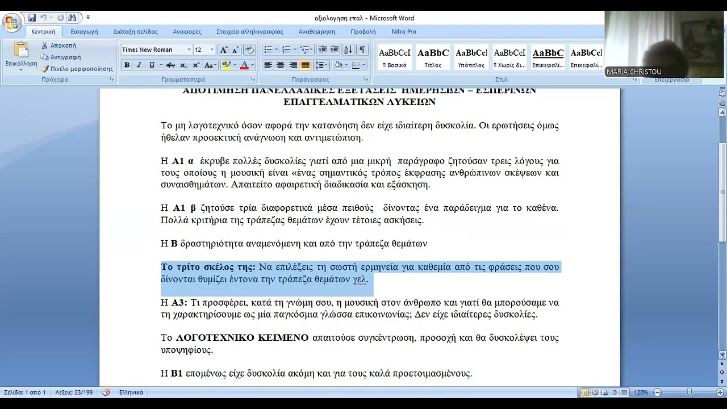The height and width of the screenshot is (409, 727).
Task: Copy selection with Αντιγραφή
Action: (61, 57)
